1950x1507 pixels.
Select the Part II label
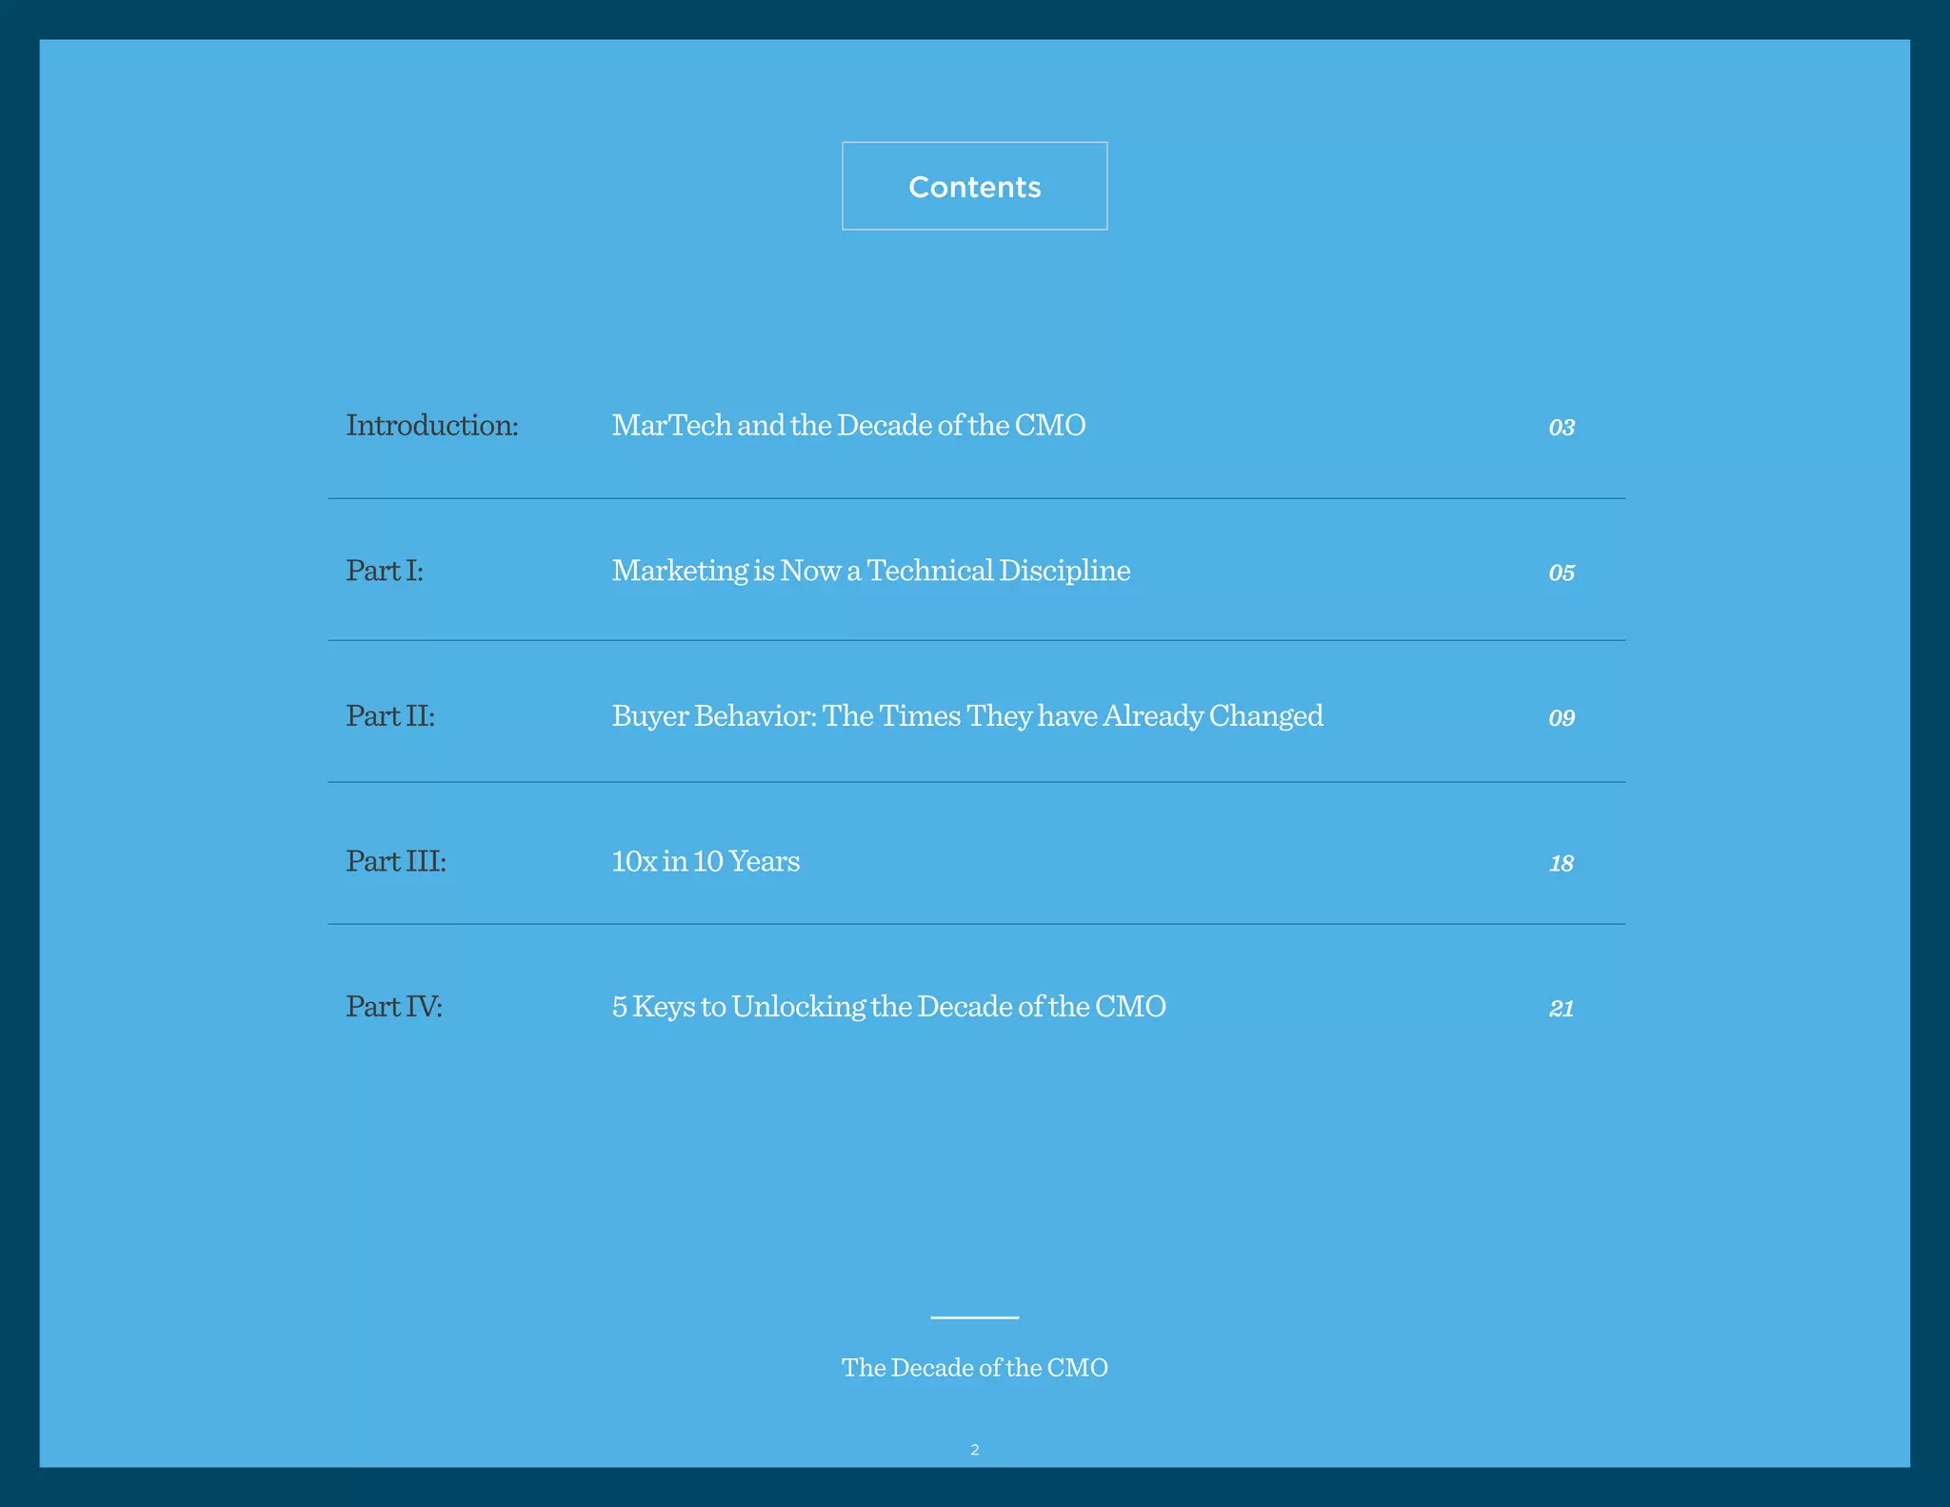point(389,715)
